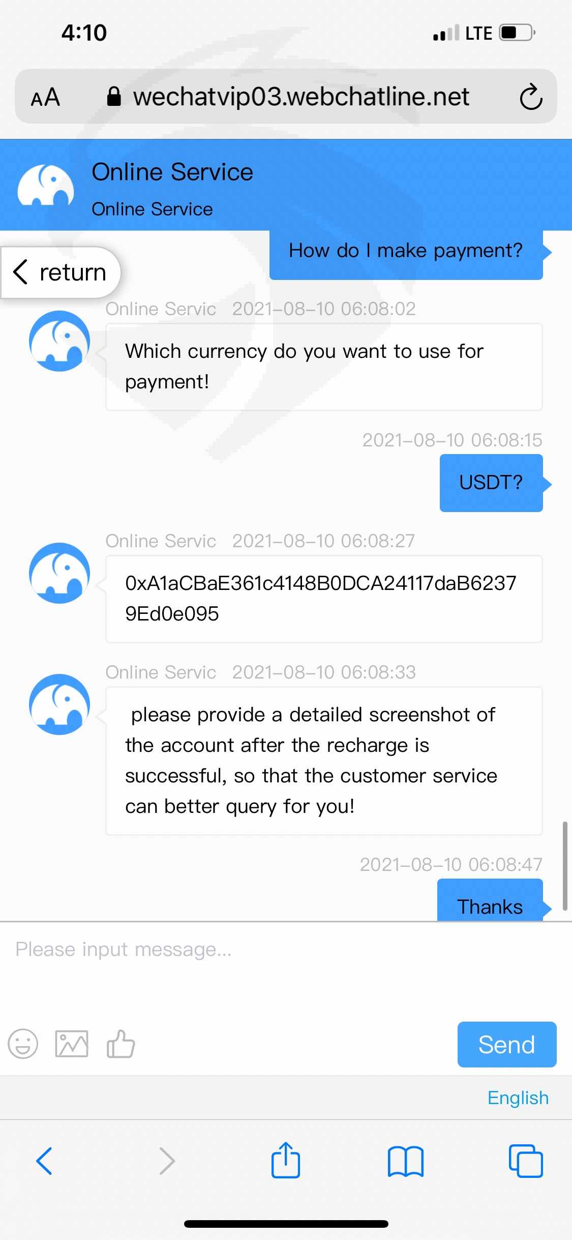The width and height of the screenshot is (572, 1240).
Task: Tap the webchatline URL address bar
Action: (x=300, y=97)
